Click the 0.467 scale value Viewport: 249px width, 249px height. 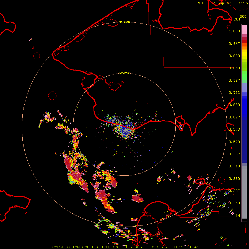coord(234,154)
